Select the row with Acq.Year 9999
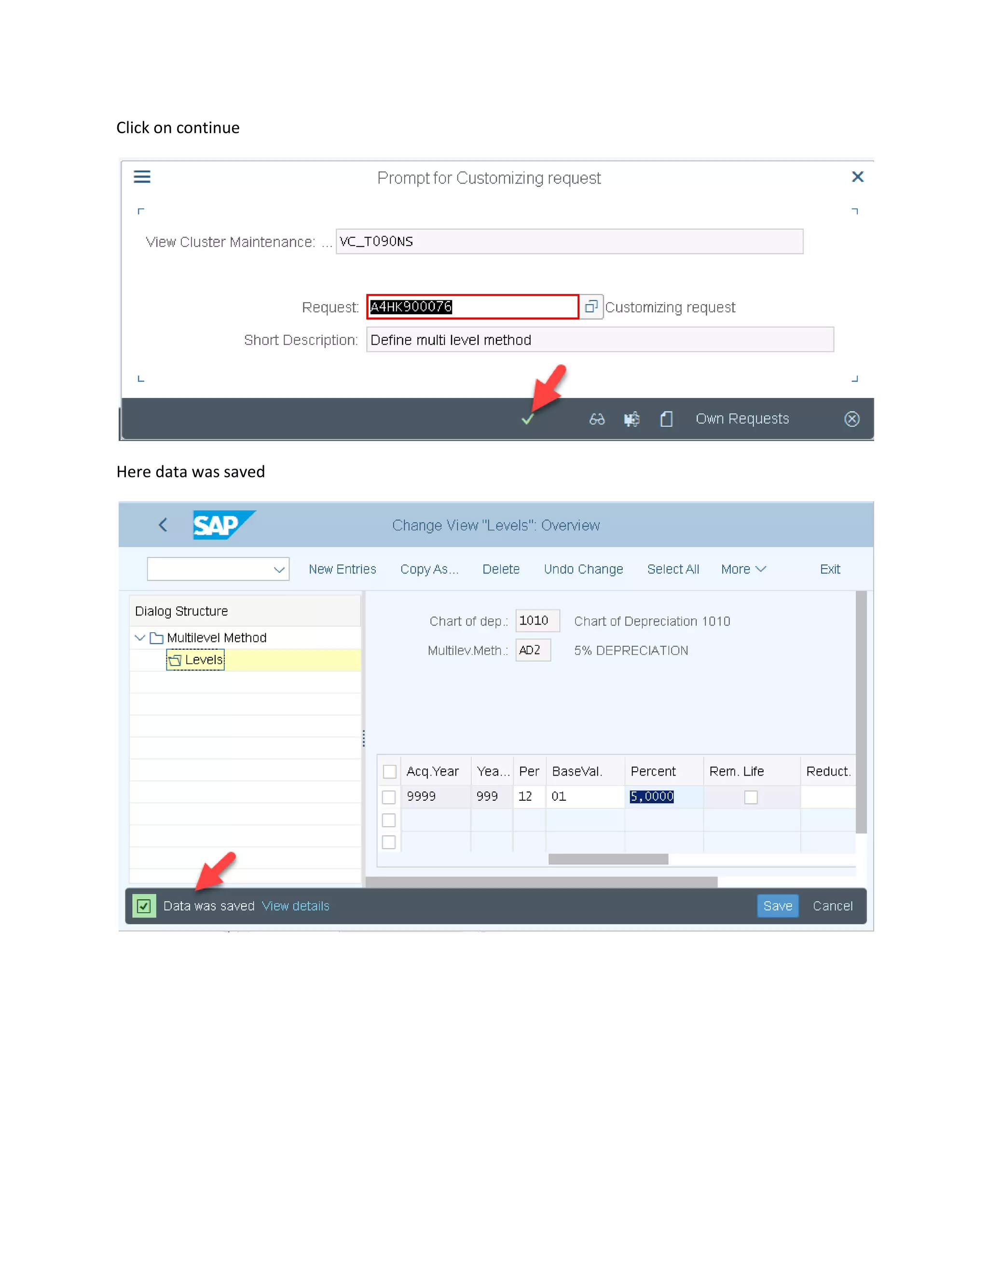988x1279 pixels. coord(389,797)
